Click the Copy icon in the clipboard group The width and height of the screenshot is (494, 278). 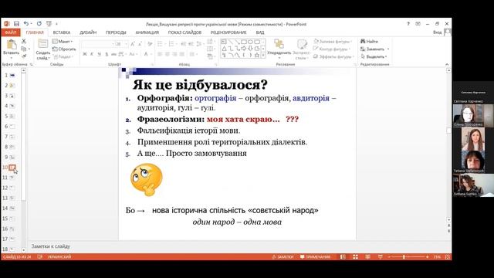pyautogui.click(x=24, y=49)
